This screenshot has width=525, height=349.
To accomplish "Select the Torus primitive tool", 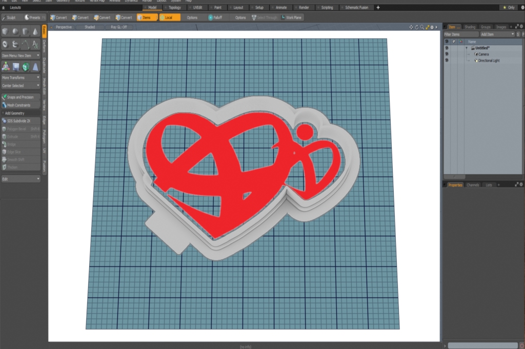I will tap(6, 44).
